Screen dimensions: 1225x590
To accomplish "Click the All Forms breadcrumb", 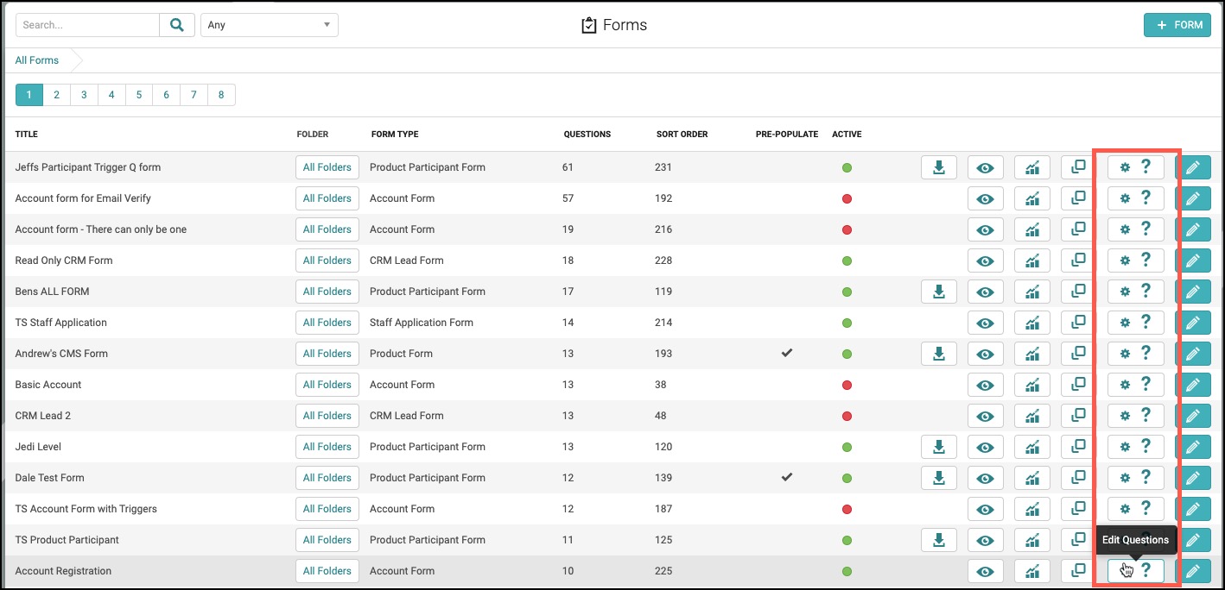I will click(37, 60).
